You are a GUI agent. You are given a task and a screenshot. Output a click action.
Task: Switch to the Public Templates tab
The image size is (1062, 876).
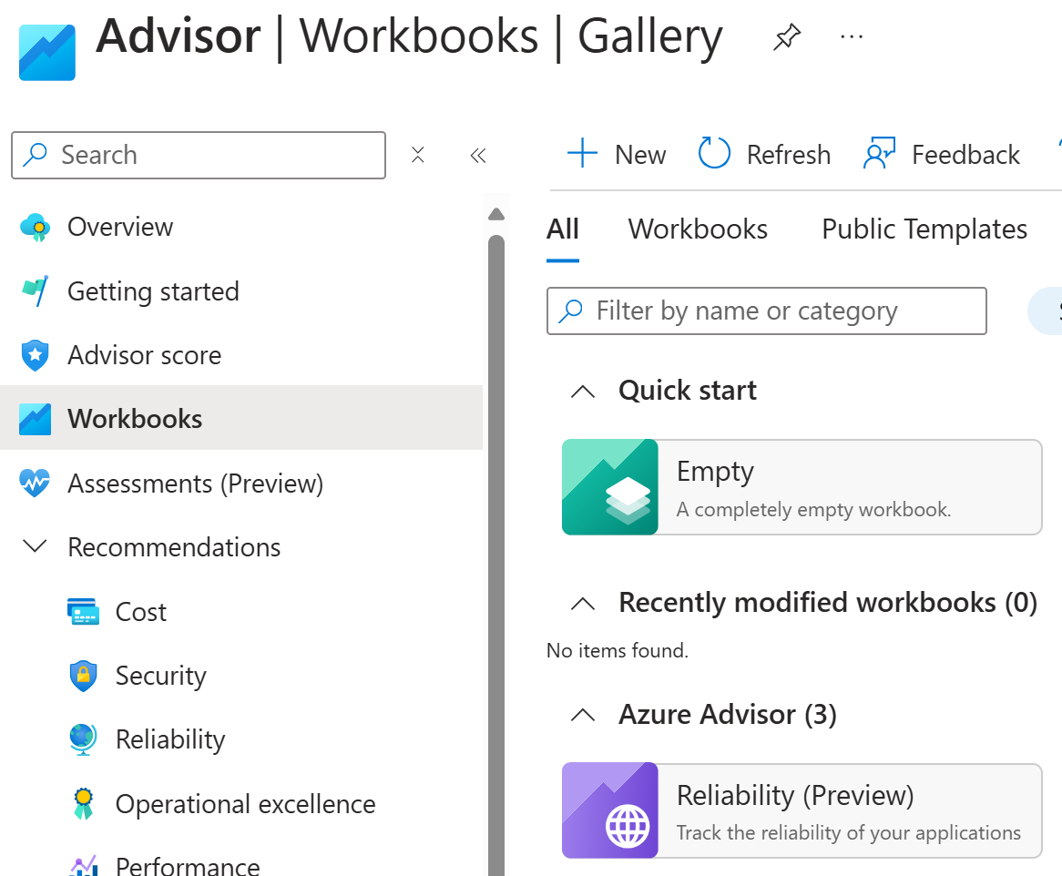coord(924,229)
